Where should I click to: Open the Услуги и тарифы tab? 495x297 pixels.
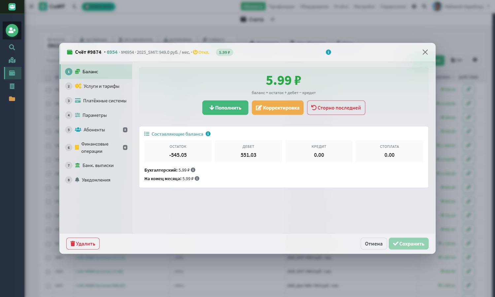[96, 86]
